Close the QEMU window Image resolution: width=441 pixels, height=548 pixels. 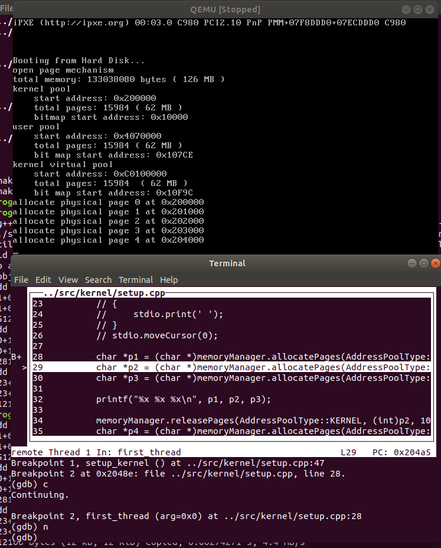pyautogui.click(x=429, y=9)
